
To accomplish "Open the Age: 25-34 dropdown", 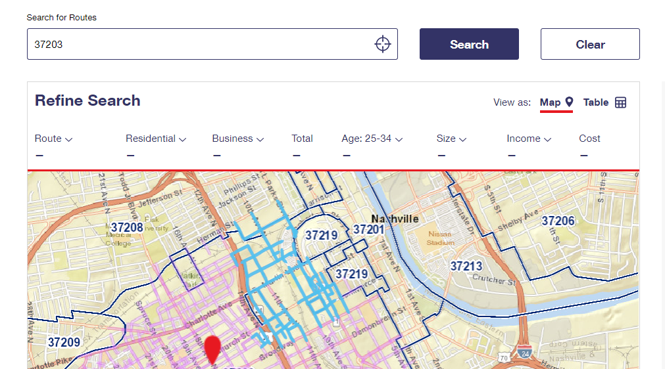I will tap(372, 139).
